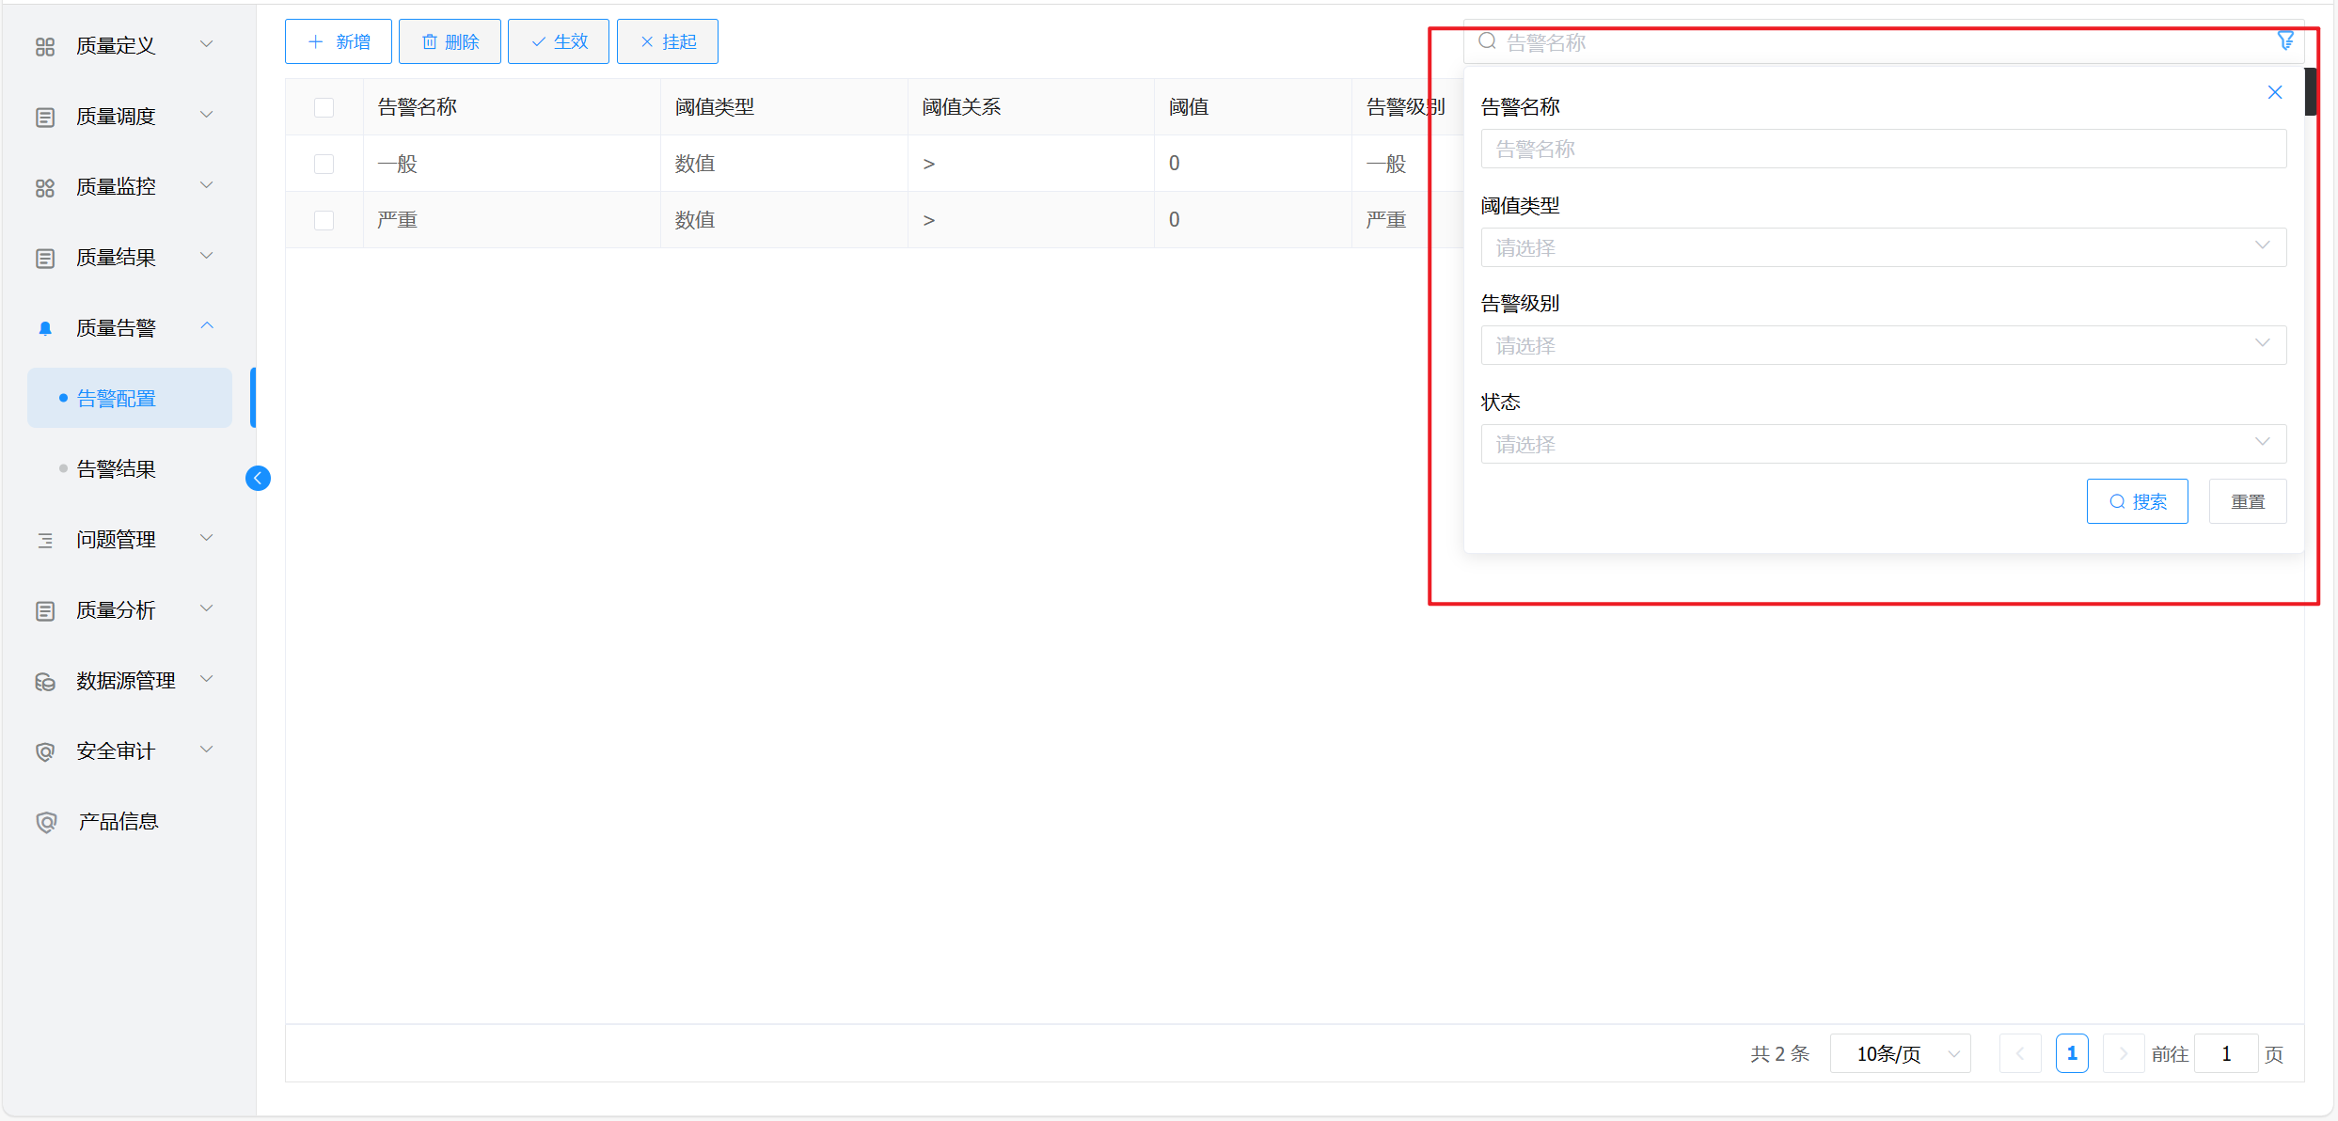Click the 安全审计 shield icon
Screen dimensions: 2338x1121
(x=44, y=751)
